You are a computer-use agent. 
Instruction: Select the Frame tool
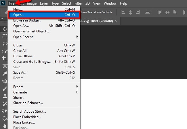5,66
